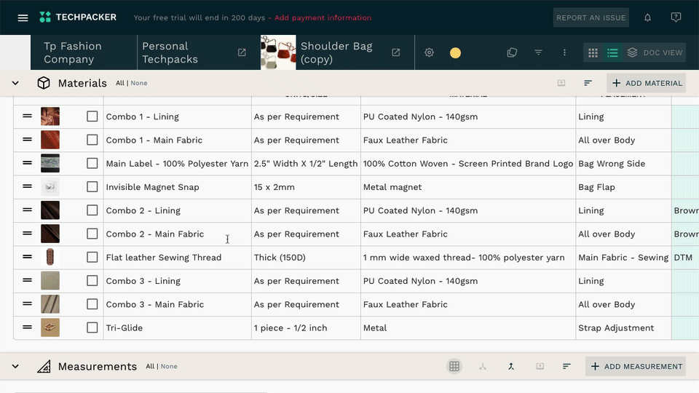
Task: Check Combo 1 - Lining checkbox
Action: pos(92,116)
